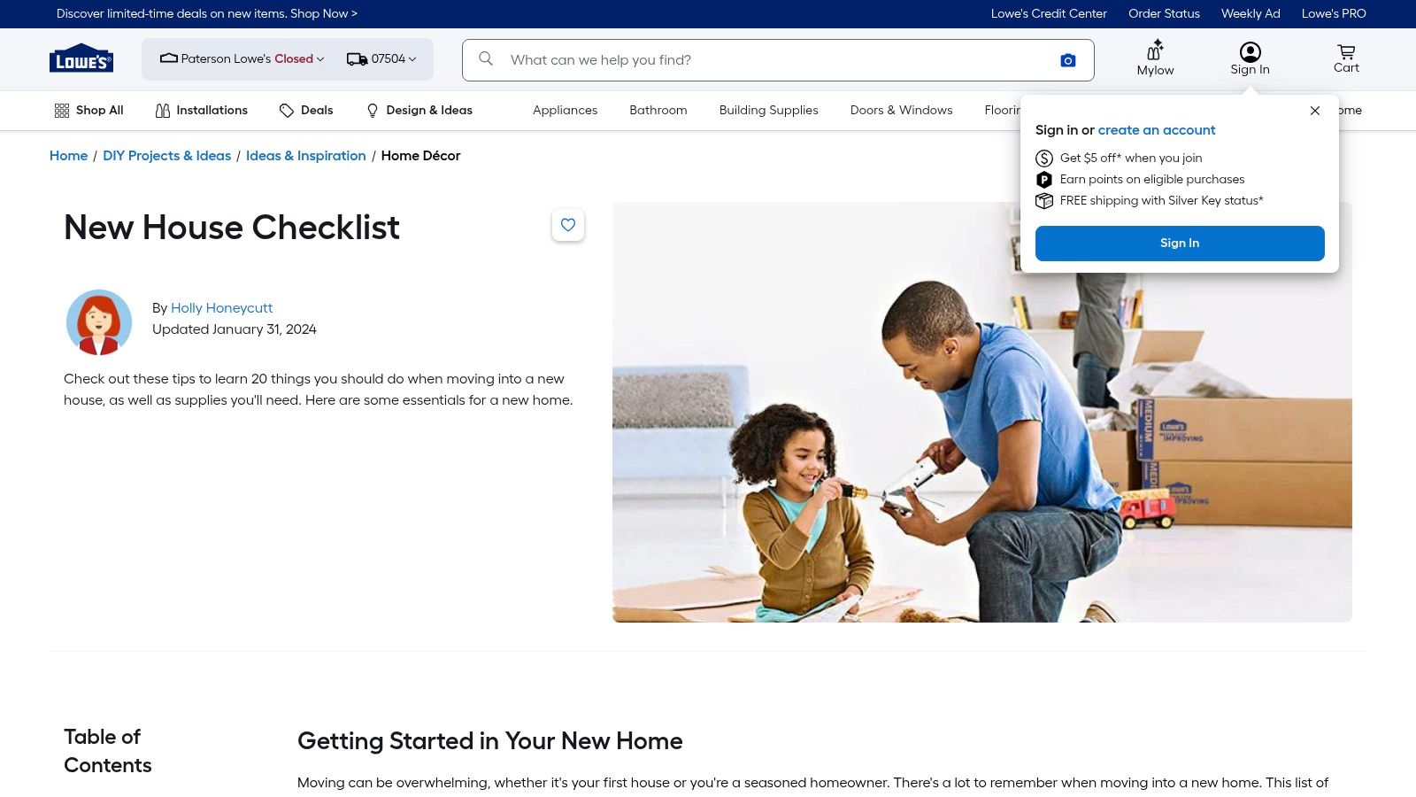This screenshot has height=797, width=1416.
Task: Click the Lowe's logo
Action: [81, 59]
